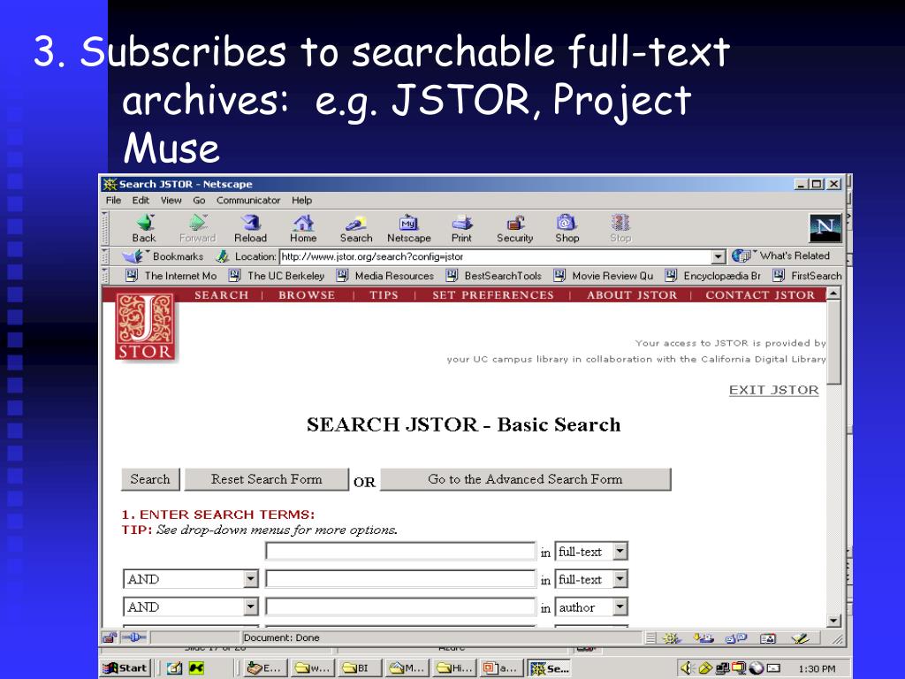The width and height of the screenshot is (905, 679).
Task: Open Media Resources bookmark
Action: (x=385, y=276)
